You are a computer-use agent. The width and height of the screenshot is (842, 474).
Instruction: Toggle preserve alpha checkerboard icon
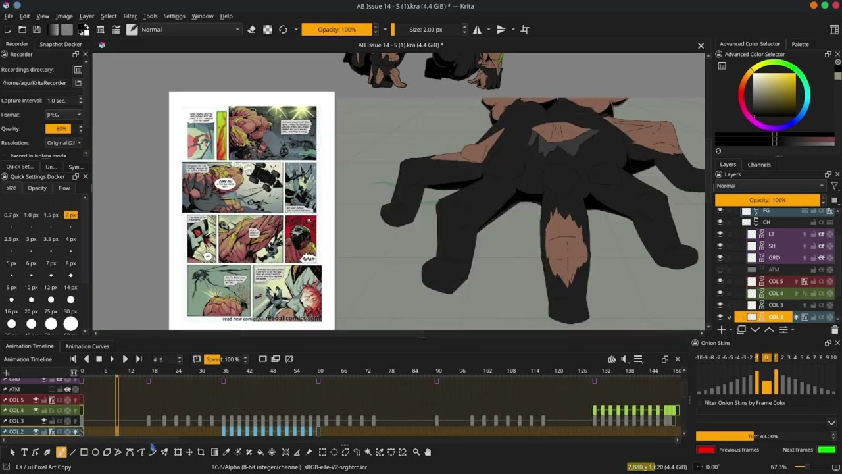point(268,30)
